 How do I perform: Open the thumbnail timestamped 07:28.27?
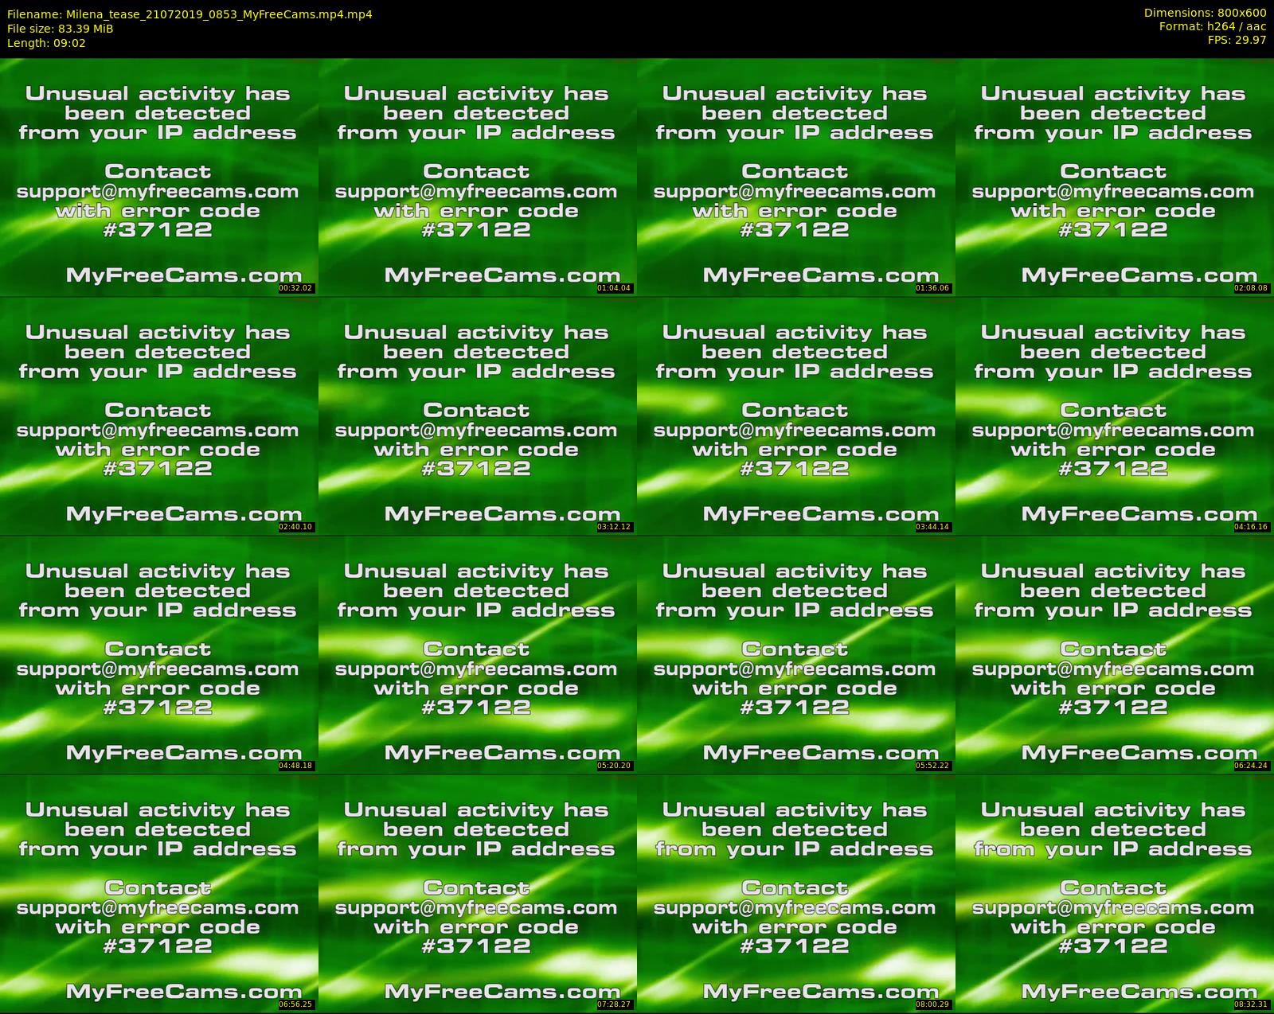pos(477,893)
